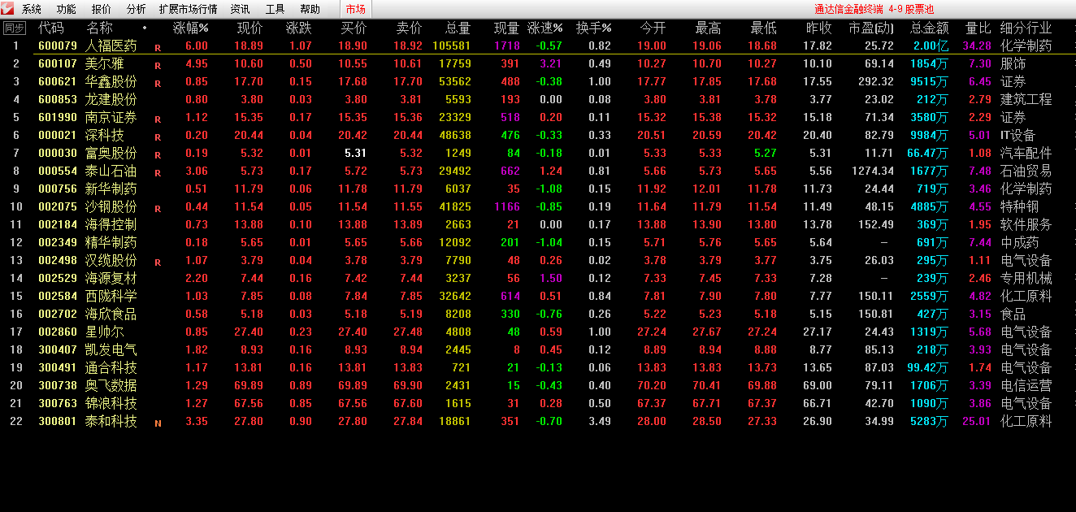The height and width of the screenshot is (512, 1076).
Task: Click stock code 300801
Action: (58, 421)
